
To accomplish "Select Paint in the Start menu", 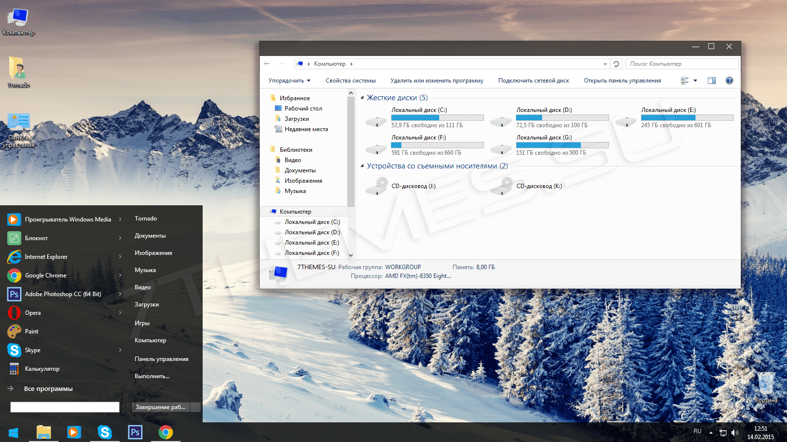I will click(31, 331).
